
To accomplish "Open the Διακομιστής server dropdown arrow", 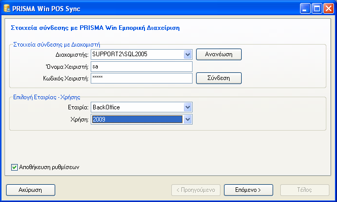I will click(188, 55).
